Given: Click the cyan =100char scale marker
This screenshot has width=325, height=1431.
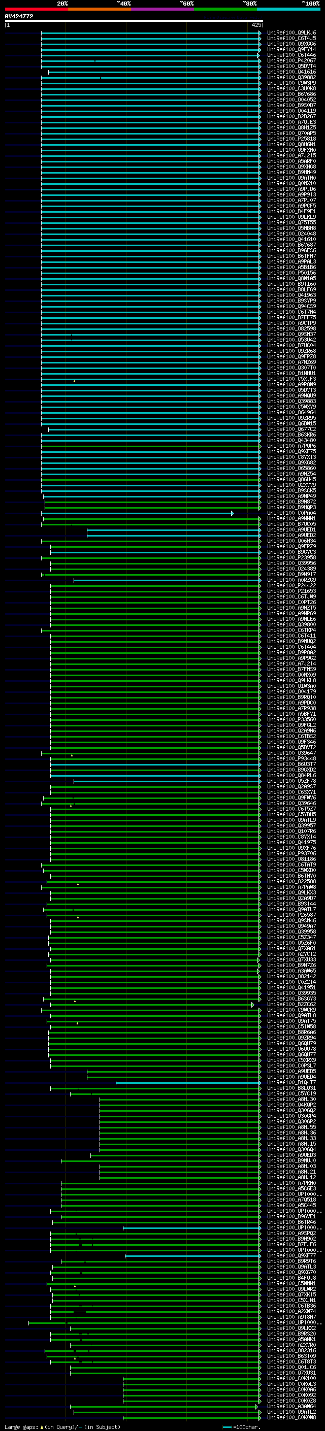Looking at the screenshot, I should (x=226, y=1427).
